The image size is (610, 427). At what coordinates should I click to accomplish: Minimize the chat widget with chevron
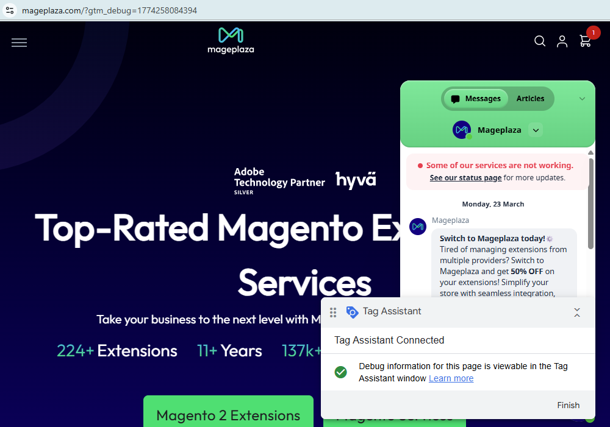(582, 99)
